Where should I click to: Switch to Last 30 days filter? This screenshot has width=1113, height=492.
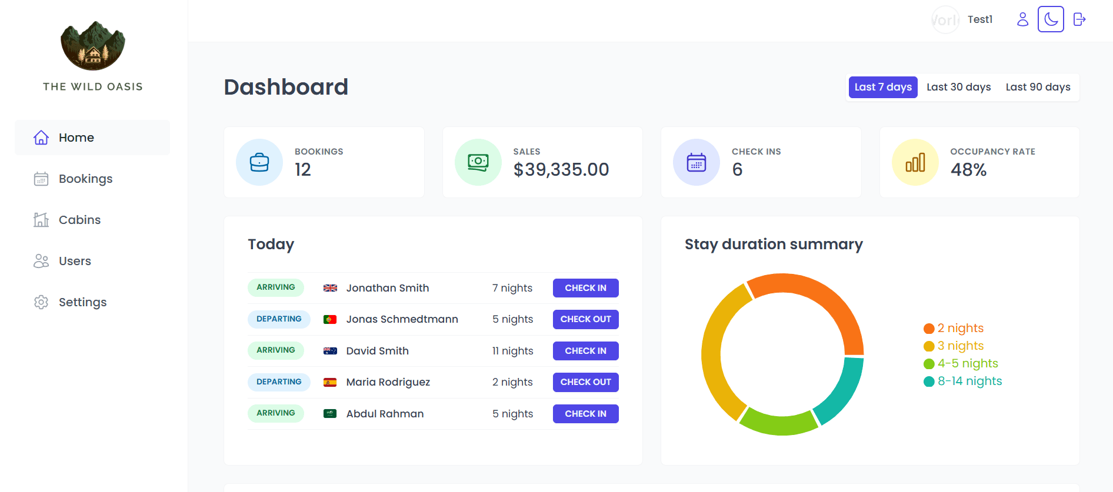tap(958, 87)
